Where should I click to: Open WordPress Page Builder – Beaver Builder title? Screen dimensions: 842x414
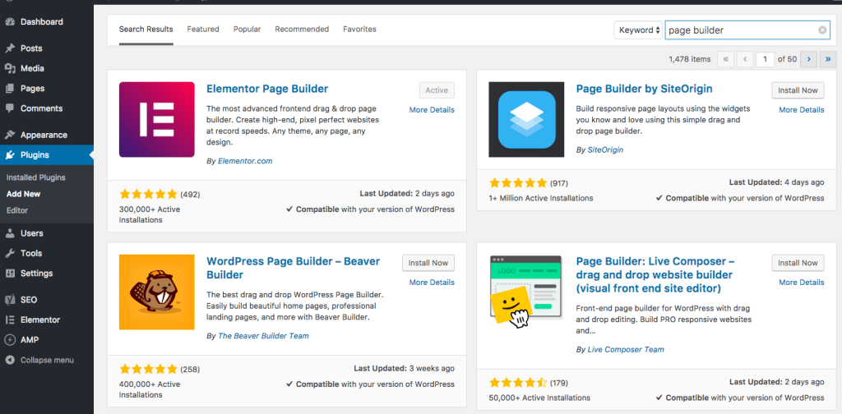click(x=294, y=268)
